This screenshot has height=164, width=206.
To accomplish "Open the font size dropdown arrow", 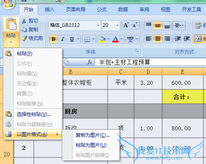I will tap(117, 25).
